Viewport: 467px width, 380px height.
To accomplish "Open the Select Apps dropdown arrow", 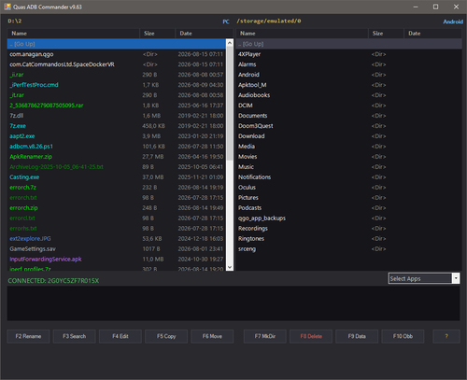I will pyautogui.click(x=456, y=278).
